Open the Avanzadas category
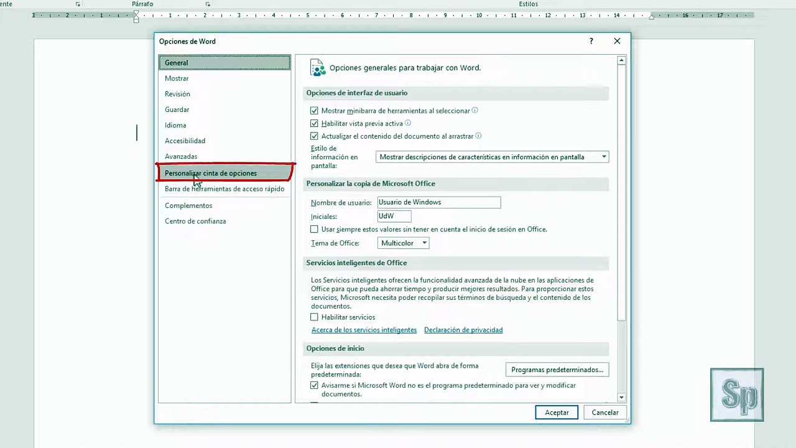 (224, 156)
